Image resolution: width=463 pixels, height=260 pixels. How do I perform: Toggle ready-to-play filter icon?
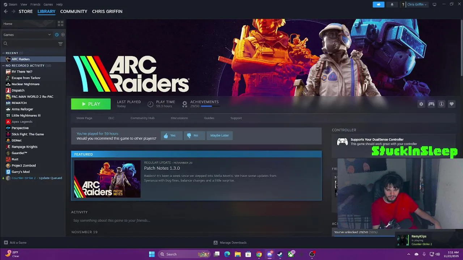(63, 35)
